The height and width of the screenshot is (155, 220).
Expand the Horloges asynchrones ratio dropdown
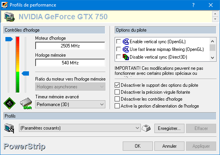tap(70, 87)
